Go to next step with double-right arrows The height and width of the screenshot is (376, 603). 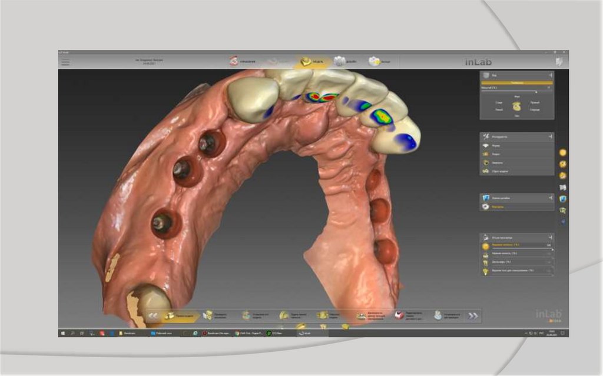click(472, 316)
